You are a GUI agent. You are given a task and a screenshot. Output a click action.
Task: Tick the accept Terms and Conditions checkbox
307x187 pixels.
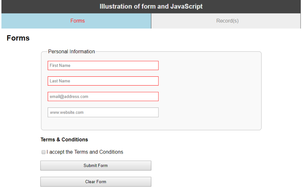click(43, 152)
